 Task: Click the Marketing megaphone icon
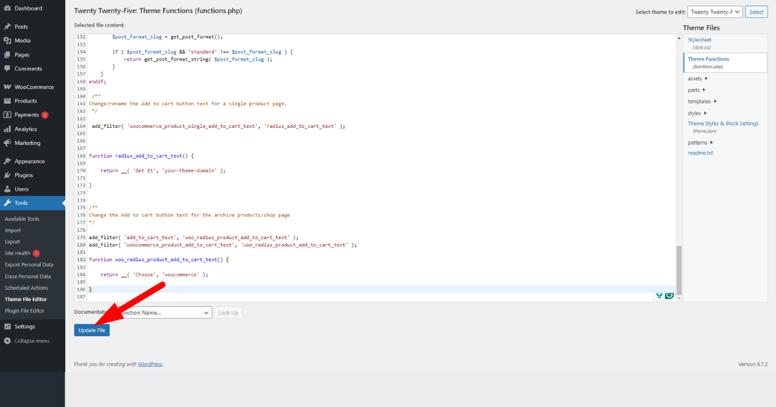7,143
